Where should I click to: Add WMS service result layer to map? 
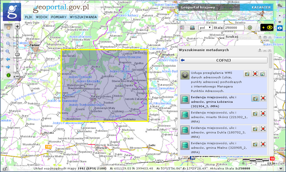(x=263, y=74)
